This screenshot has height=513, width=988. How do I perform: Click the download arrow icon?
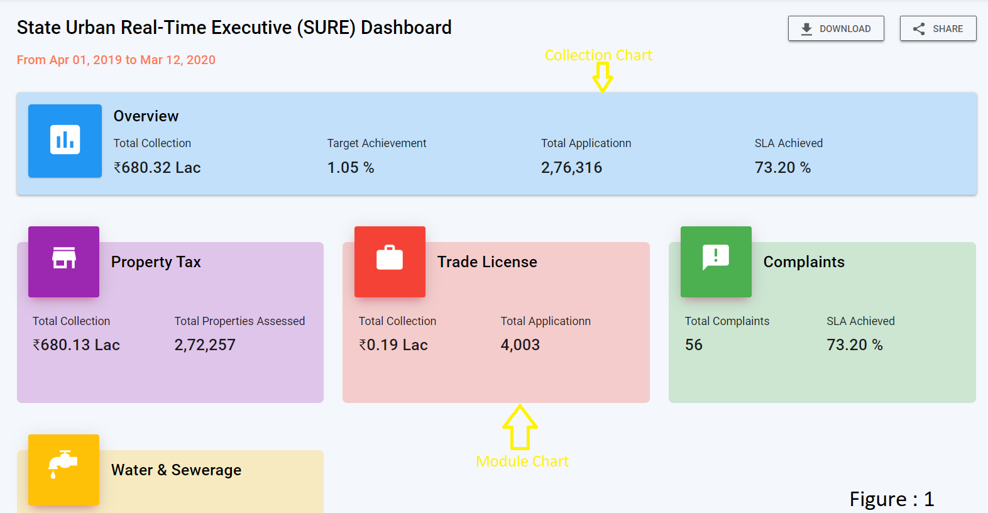(806, 29)
